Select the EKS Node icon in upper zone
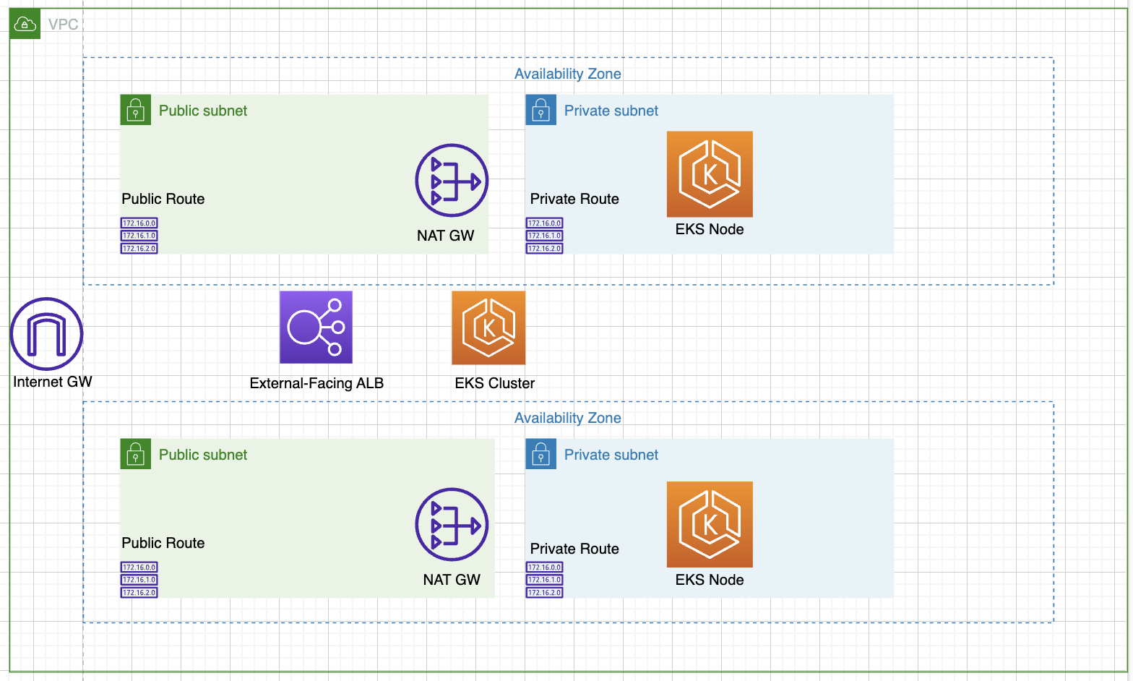This screenshot has height=681, width=1133. pyautogui.click(x=710, y=174)
